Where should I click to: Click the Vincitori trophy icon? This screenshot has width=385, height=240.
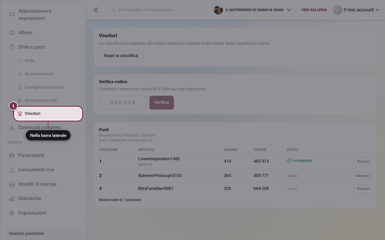[x=20, y=114]
